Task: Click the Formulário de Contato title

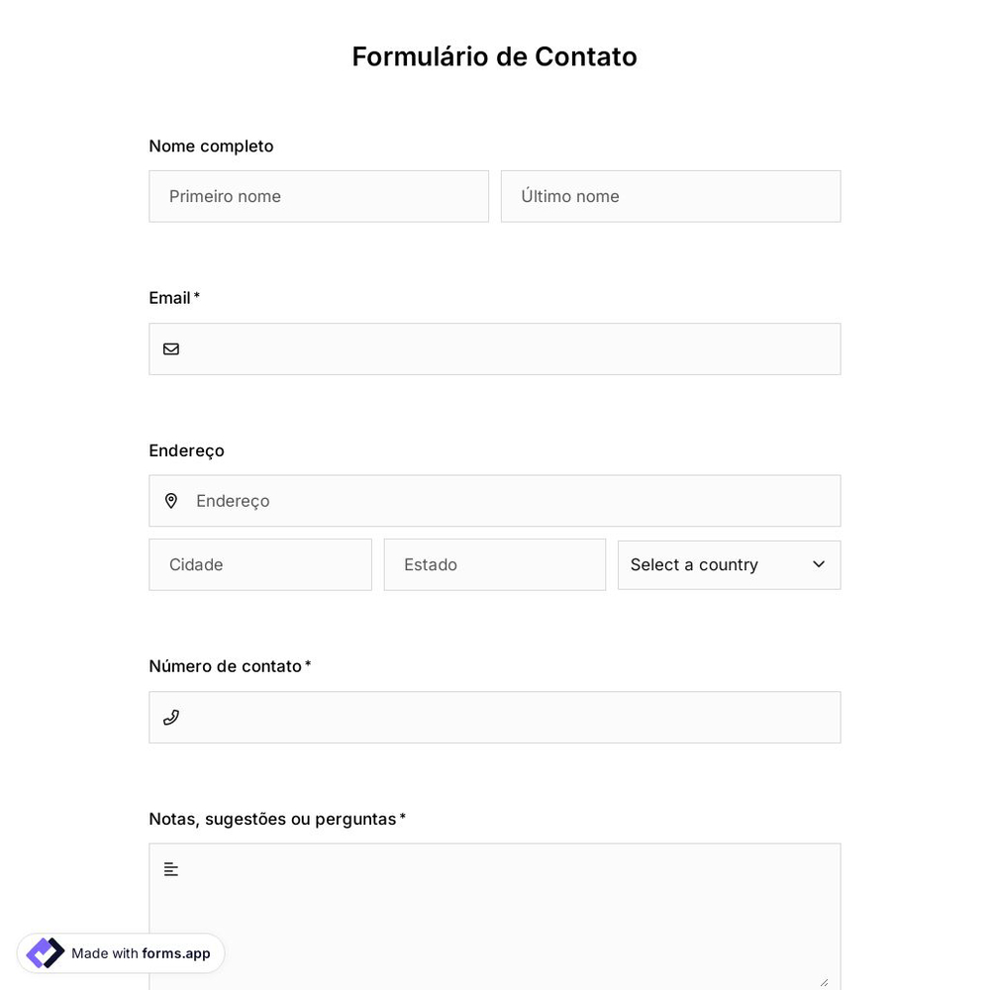Action: pos(495,56)
